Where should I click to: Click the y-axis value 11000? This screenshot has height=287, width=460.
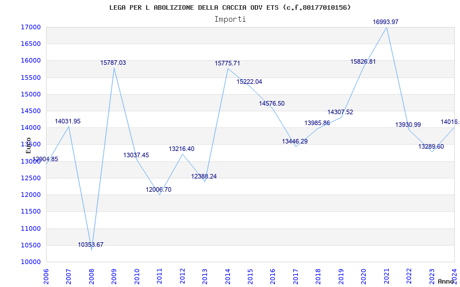tap(30, 228)
